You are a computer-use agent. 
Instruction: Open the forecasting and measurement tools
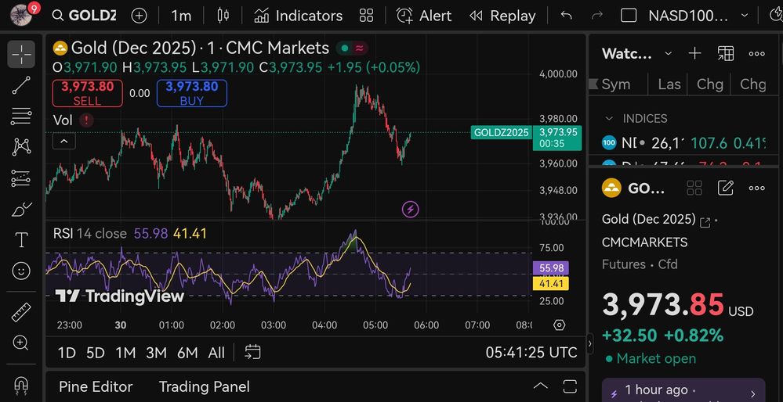pyautogui.click(x=21, y=178)
